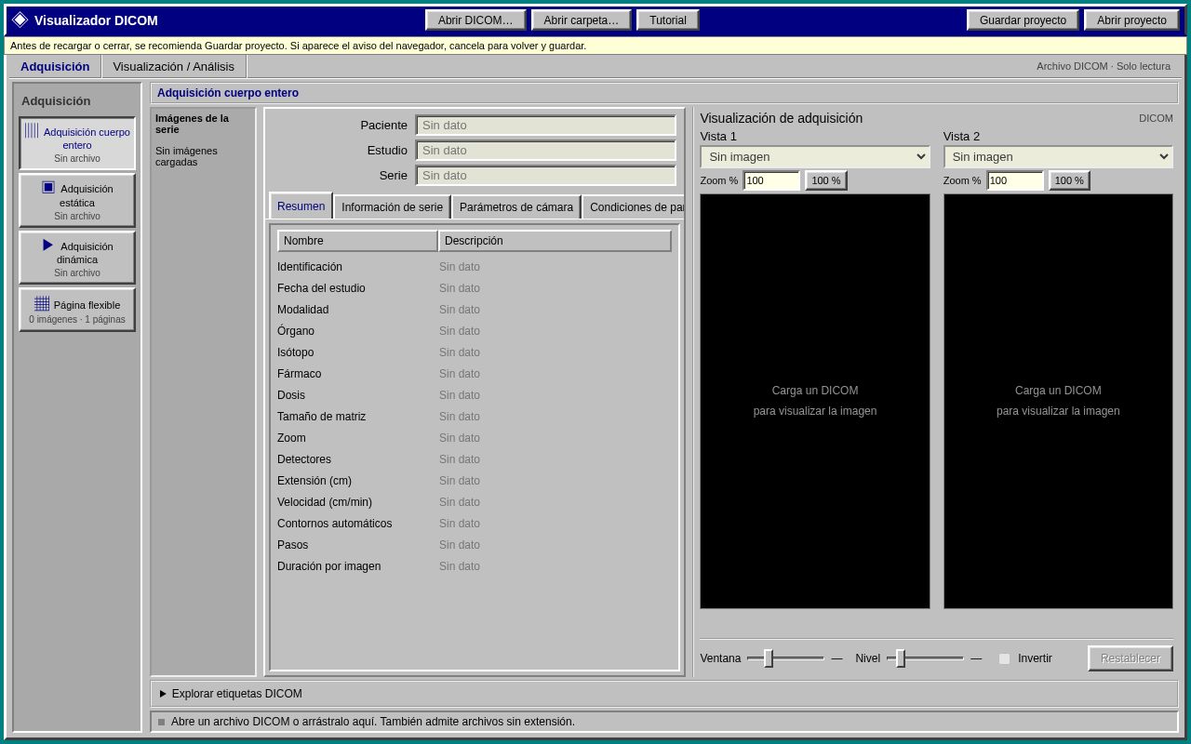Screen dimensions: 1191x744
Task: Click the Descripción column header
Action: click(555, 241)
